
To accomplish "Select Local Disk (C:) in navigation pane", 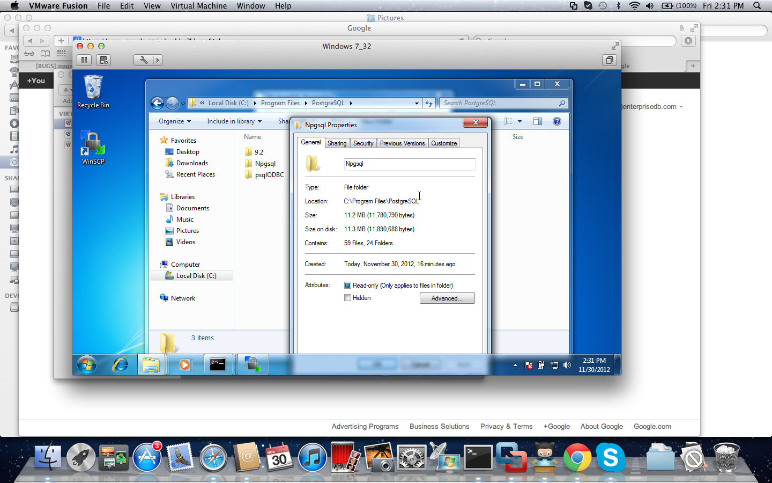I will point(196,276).
